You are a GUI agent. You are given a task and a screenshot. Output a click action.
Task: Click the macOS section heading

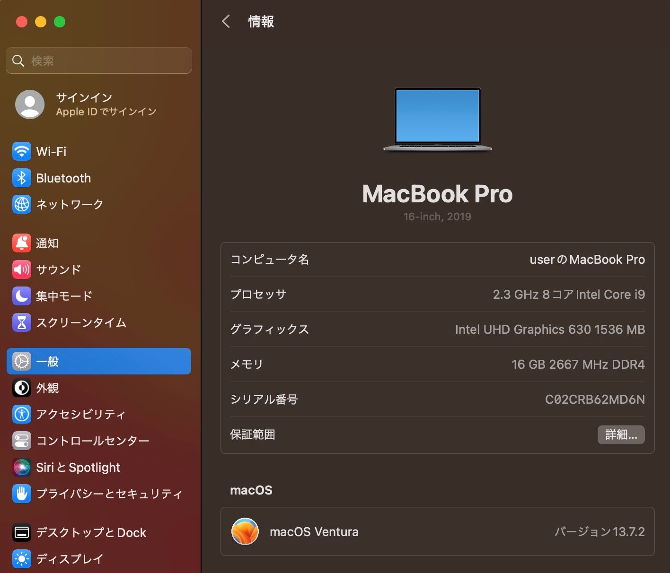tap(251, 490)
